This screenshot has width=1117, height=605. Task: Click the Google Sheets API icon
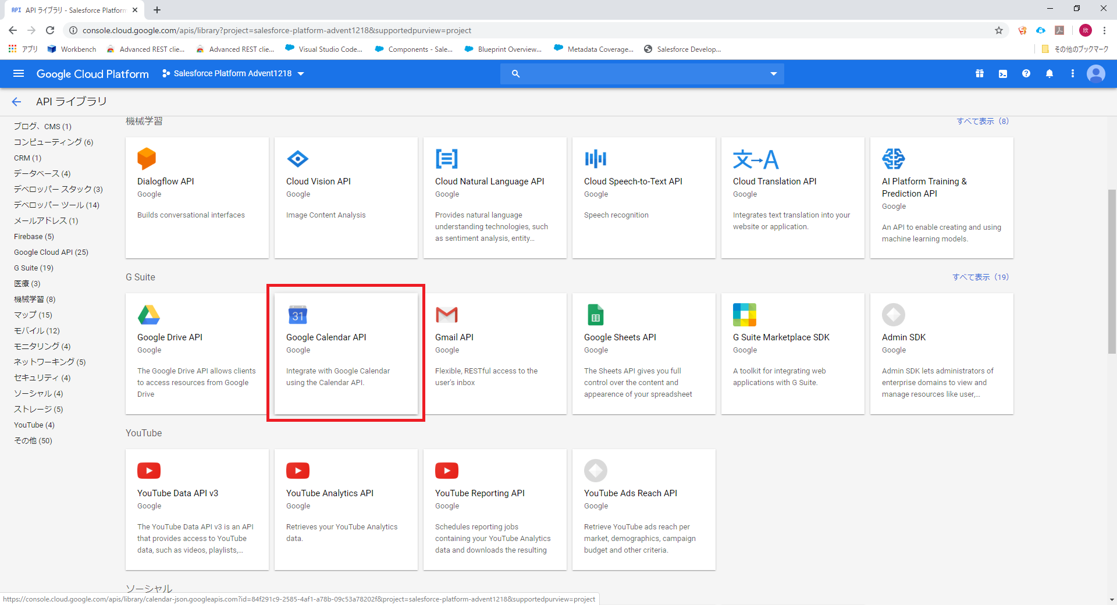point(595,315)
